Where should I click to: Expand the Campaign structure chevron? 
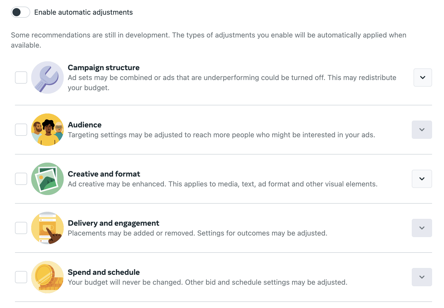click(423, 78)
